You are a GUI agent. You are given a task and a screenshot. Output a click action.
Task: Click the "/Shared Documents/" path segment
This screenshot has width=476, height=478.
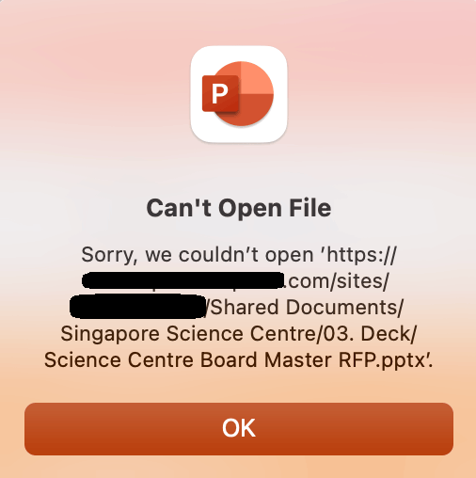304,307
